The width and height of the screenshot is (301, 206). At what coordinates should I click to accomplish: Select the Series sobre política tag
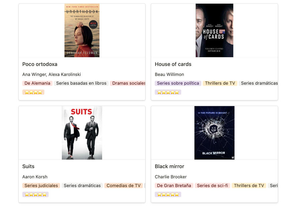pyautogui.click(x=178, y=83)
